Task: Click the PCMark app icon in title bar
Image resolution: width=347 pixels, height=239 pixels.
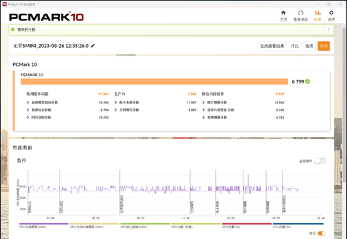Action: click(4, 4)
